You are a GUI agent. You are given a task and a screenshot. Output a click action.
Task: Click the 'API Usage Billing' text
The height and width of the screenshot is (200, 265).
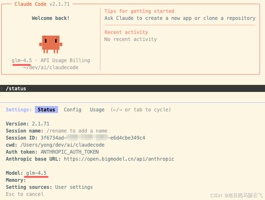coord(65,60)
